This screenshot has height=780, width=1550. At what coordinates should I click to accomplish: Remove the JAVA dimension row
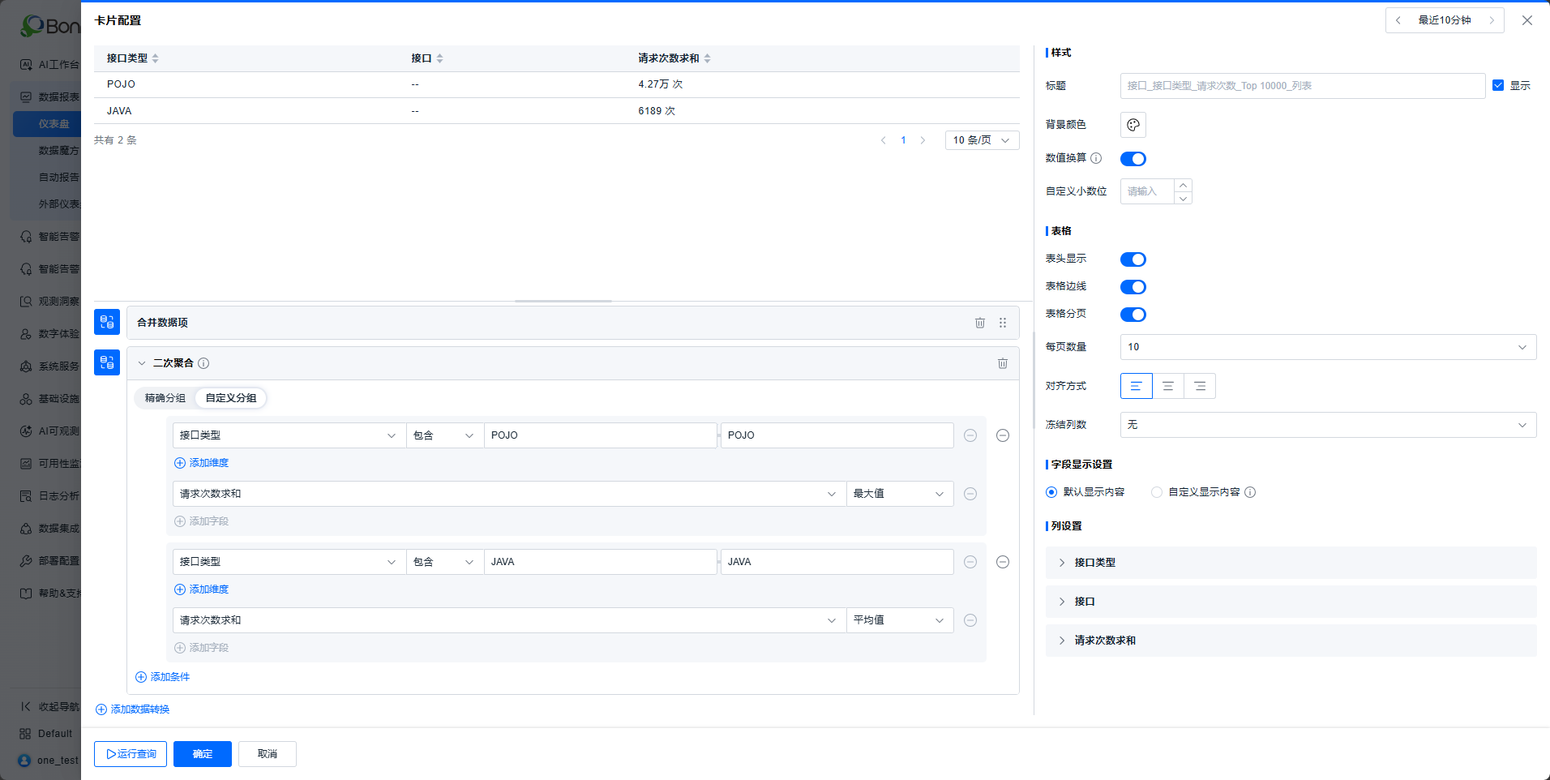(970, 562)
